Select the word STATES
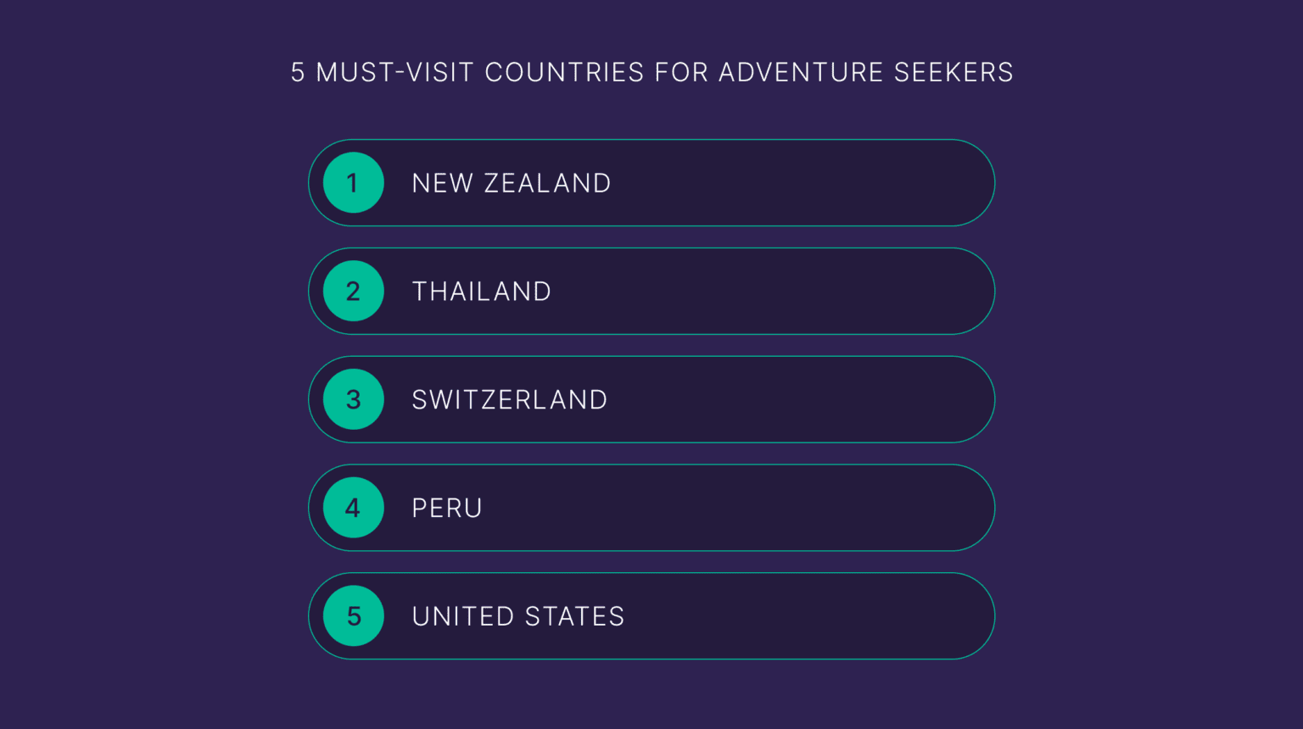 point(574,616)
